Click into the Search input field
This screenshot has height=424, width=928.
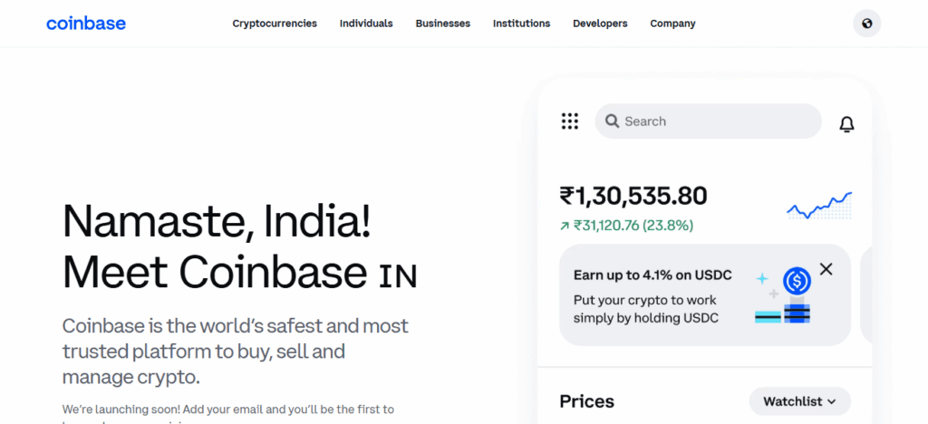pos(716,121)
